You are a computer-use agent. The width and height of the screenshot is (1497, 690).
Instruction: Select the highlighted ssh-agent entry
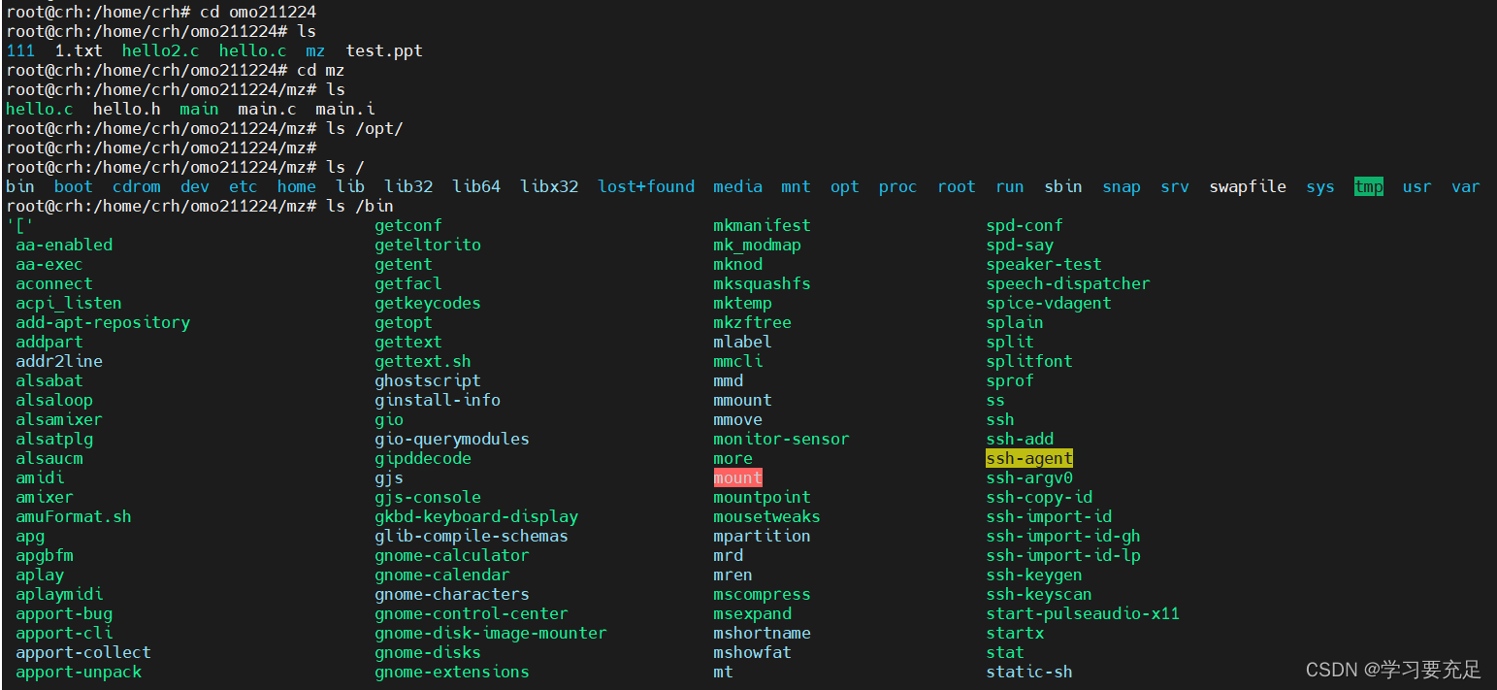1029,458
